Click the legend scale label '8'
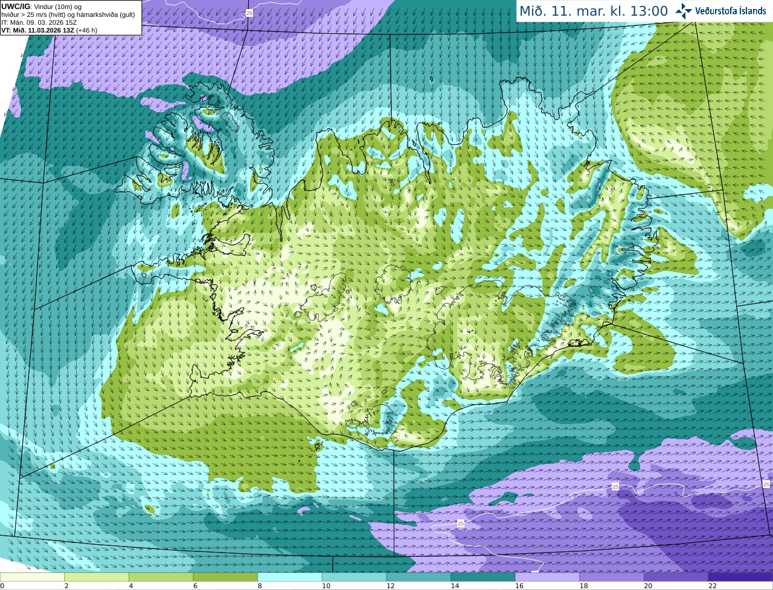Image resolution: width=773 pixels, height=590 pixels. pos(260,586)
